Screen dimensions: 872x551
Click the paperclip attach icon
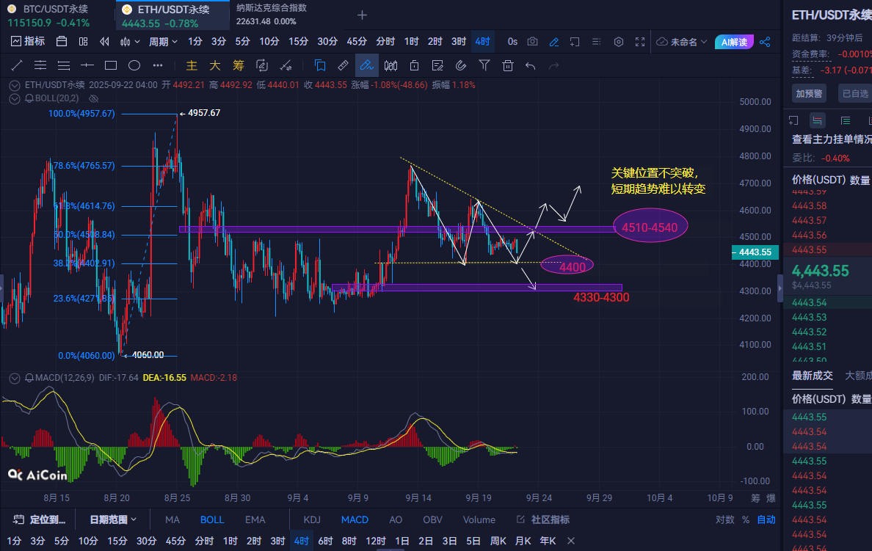[x=460, y=65]
